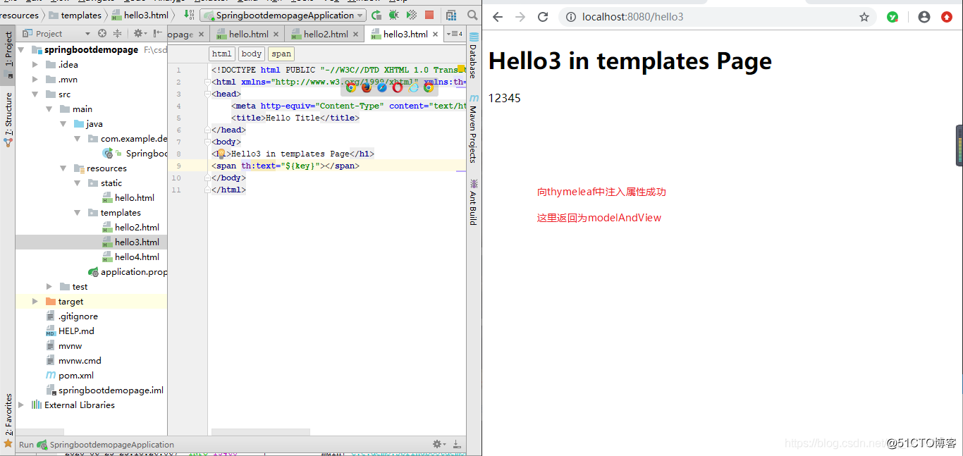Open the Database side tool tab
Screen dimensions: 963x456
point(474,56)
